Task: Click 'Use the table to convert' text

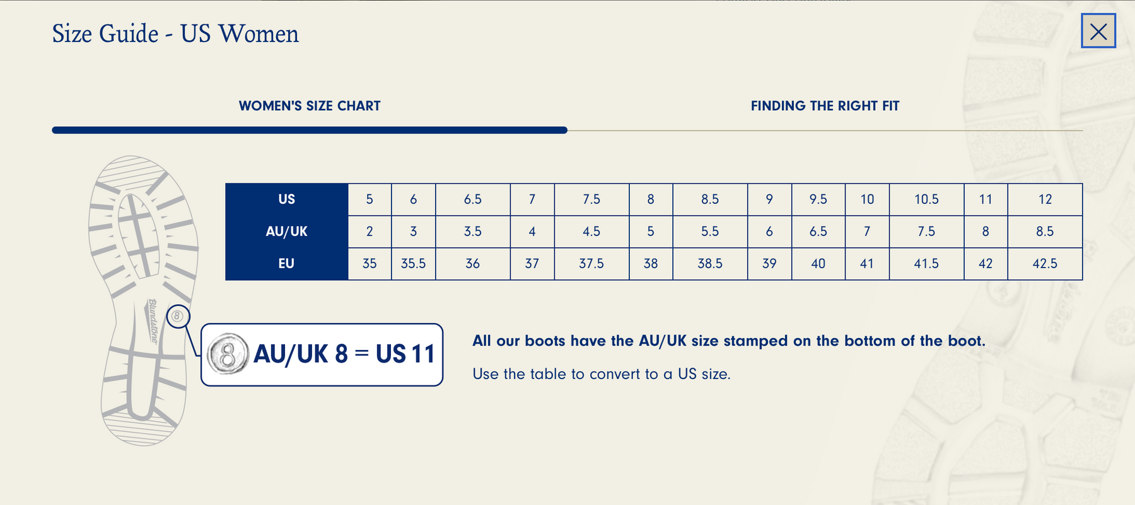Action: tap(602, 374)
